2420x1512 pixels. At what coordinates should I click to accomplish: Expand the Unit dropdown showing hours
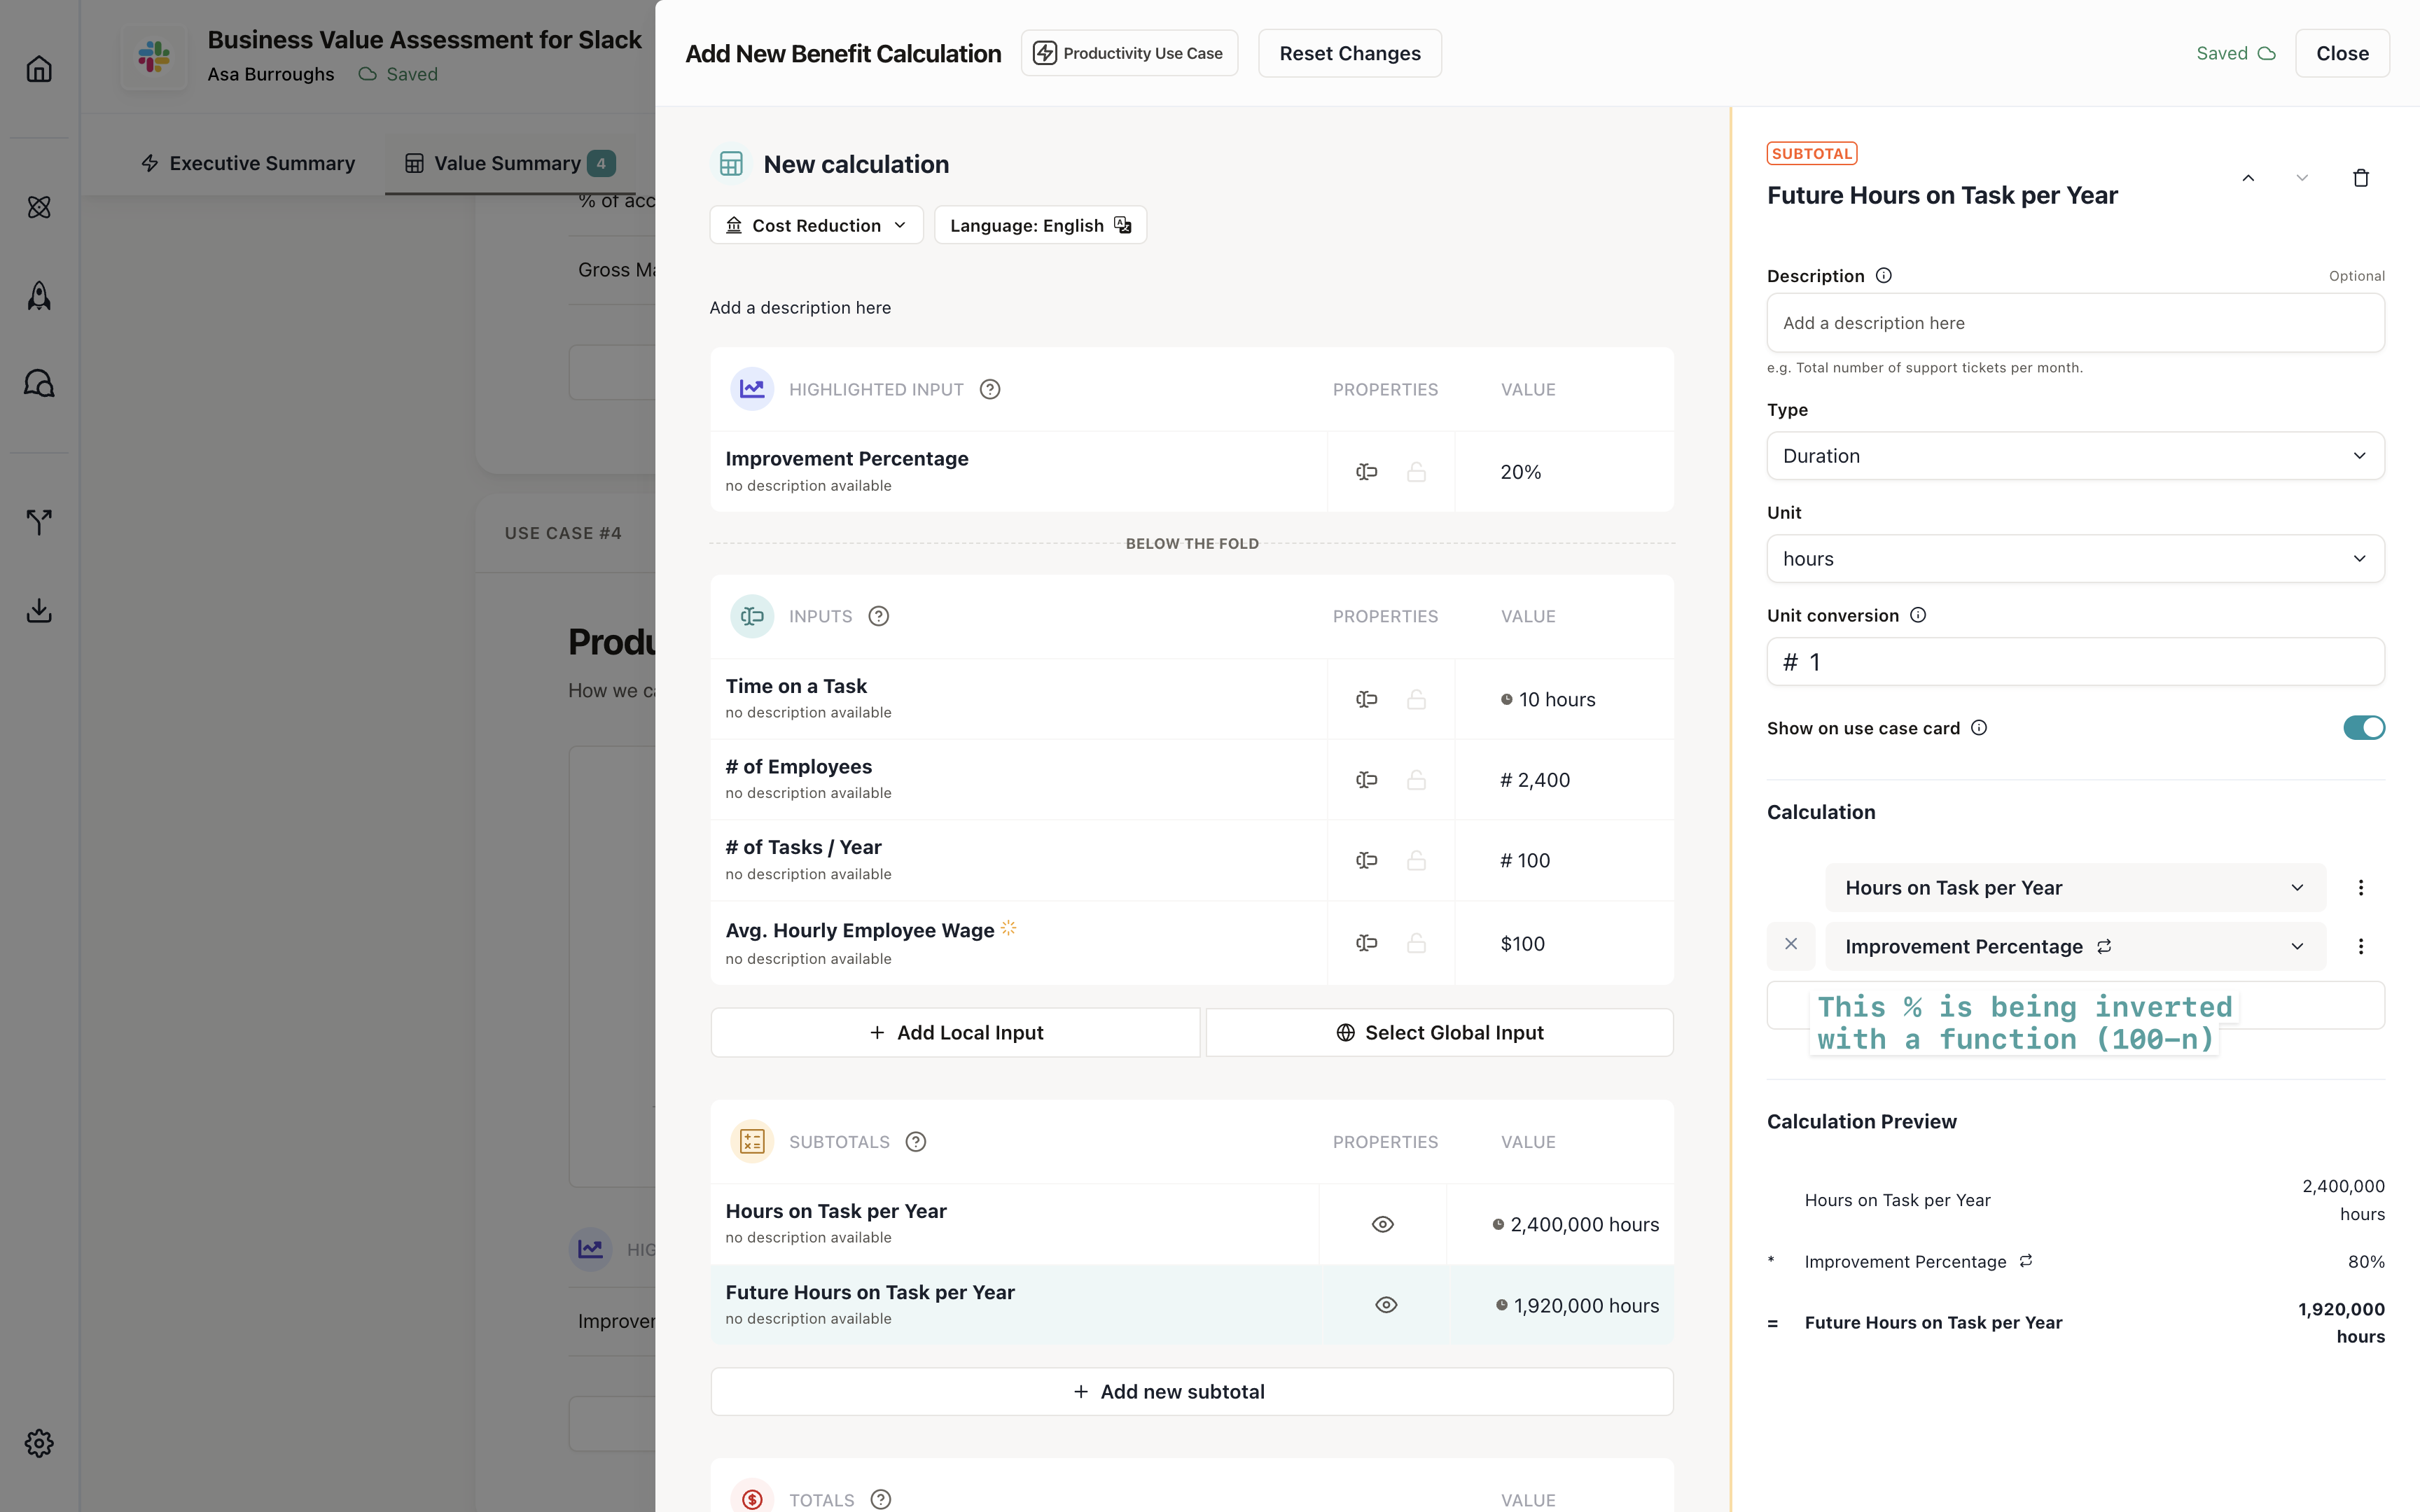2075,559
